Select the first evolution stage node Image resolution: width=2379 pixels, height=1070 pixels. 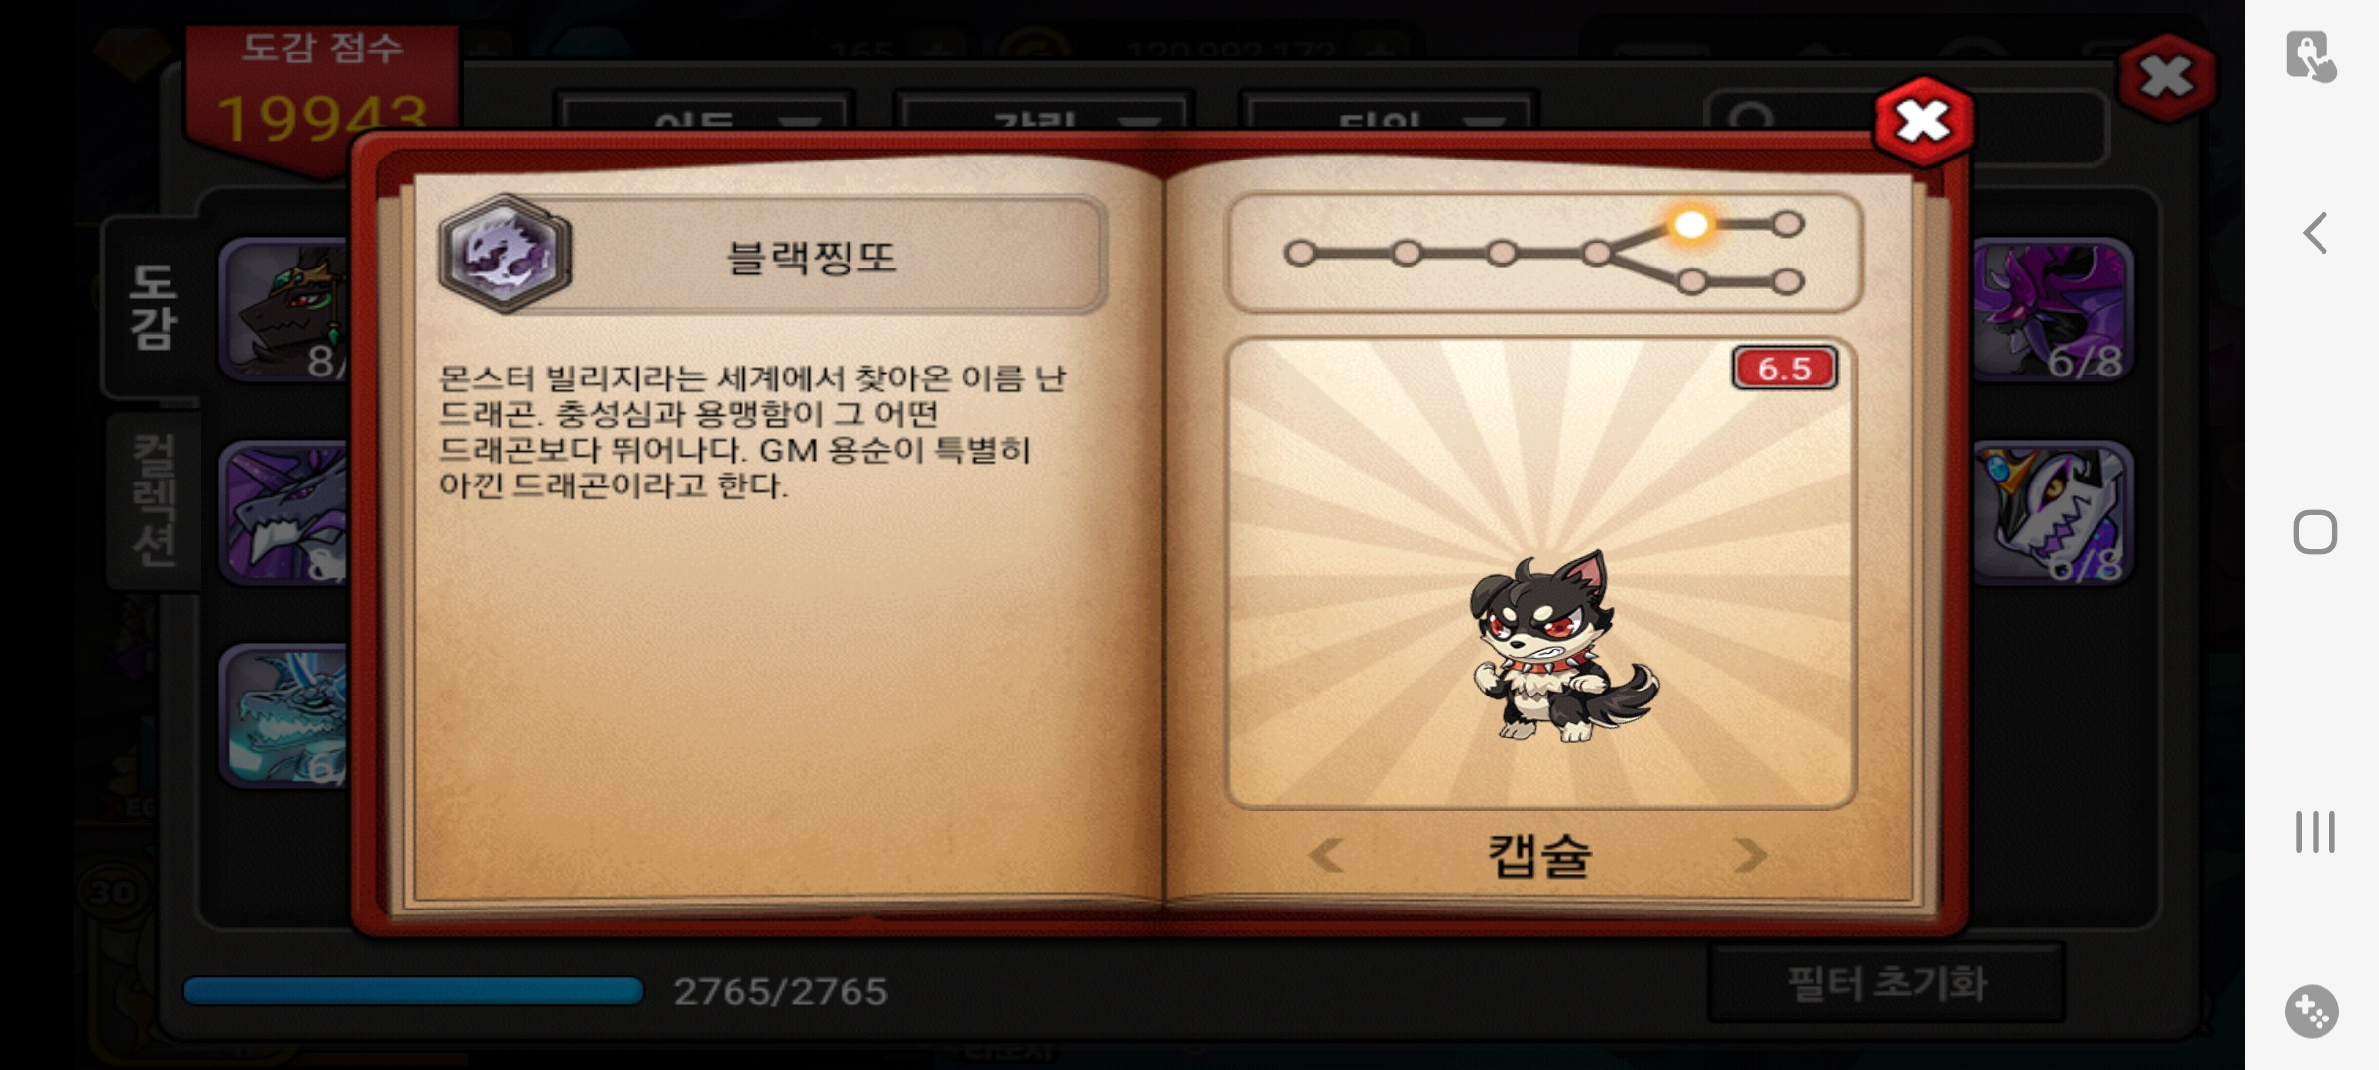point(1300,254)
